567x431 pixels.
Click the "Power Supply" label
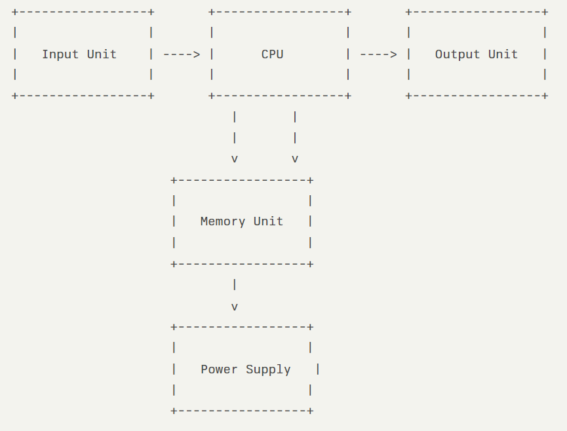click(245, 369)
